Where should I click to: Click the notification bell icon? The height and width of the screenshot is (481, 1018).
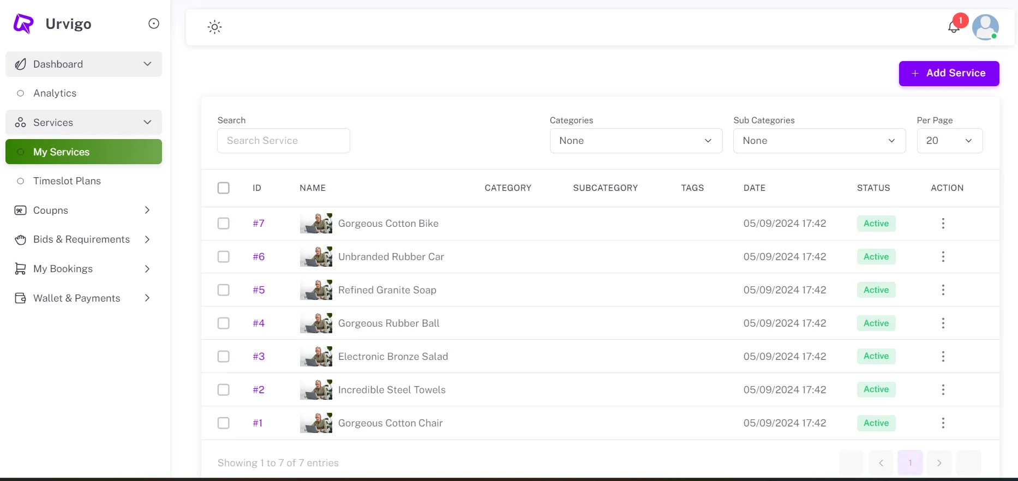tap(954, 27)
